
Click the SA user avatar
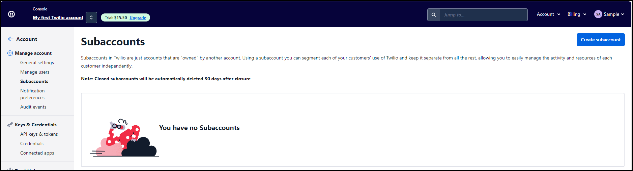click(x=598, y=14)
